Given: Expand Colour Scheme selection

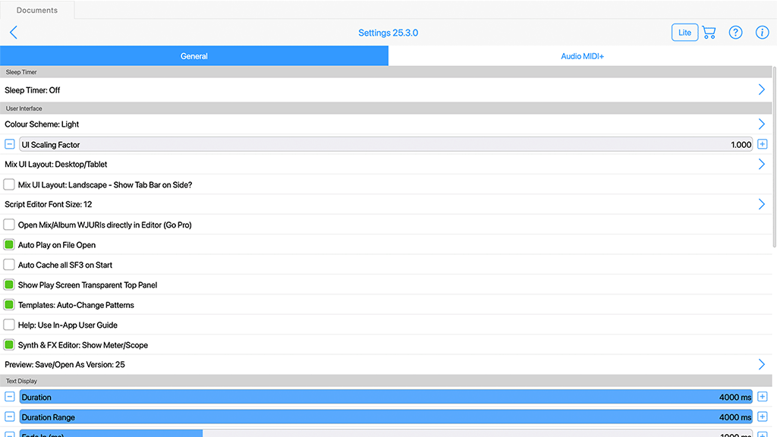Looking at the screenshot, I should tap(761, 124).
